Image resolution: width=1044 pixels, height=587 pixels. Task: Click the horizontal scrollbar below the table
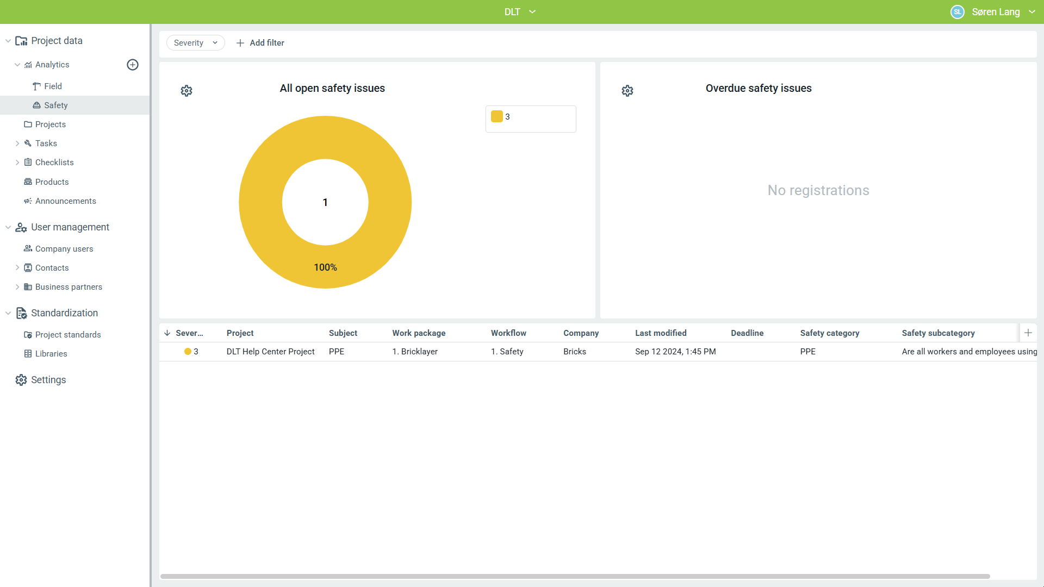[x=575, y=576]
